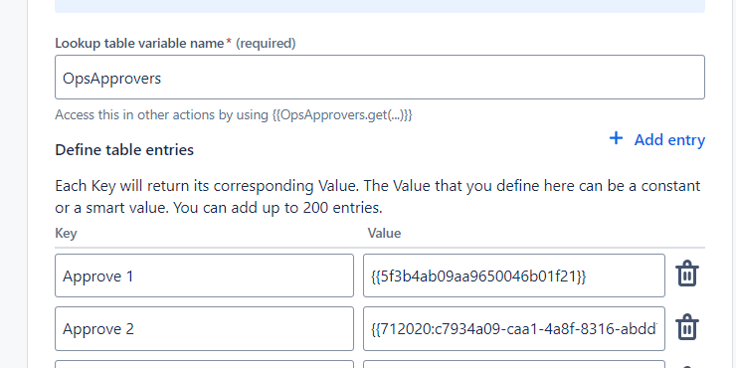The height and width of the screenshot is (368, 736).
Task: Delete the Approve 1 table entry
Action: 687,274
